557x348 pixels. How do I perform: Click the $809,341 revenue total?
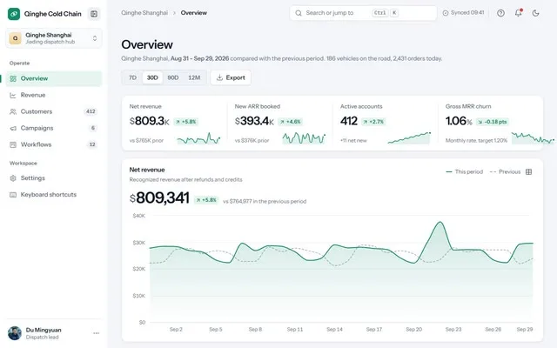pos(159,197)
